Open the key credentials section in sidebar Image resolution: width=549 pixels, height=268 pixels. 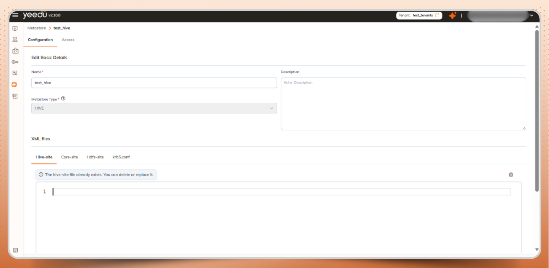point(15,62)
